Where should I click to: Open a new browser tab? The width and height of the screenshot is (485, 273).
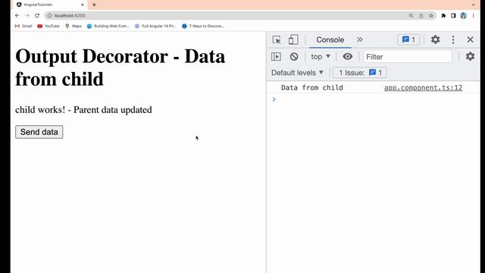94,5
